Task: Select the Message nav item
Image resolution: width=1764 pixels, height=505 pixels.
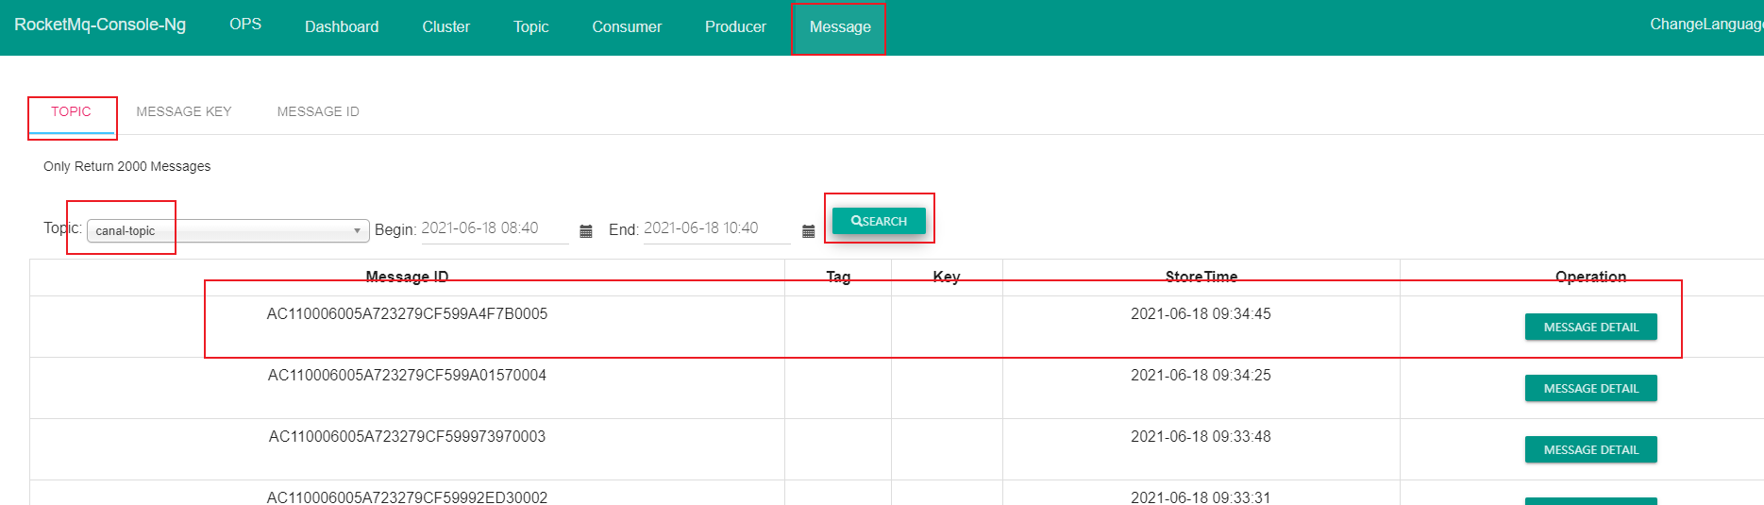Action: tap(840, 26)
